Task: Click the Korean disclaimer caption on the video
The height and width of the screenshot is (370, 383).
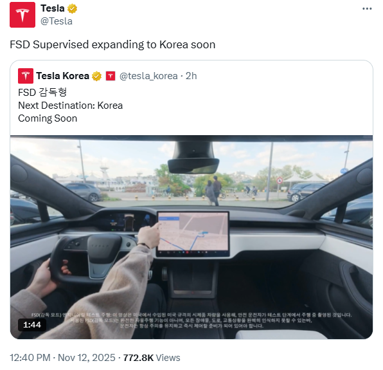Action: click(x=191, y=320)
